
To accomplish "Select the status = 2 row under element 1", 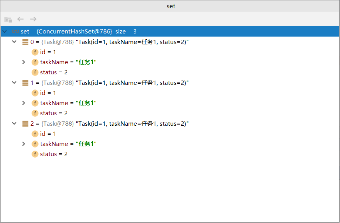I will [x=54, y=113].
